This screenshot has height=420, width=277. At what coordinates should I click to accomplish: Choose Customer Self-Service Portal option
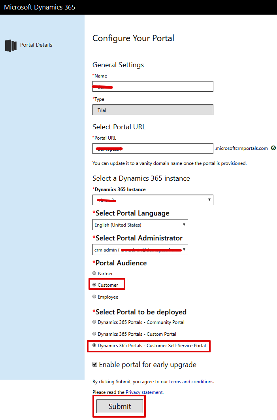[94, 345]
